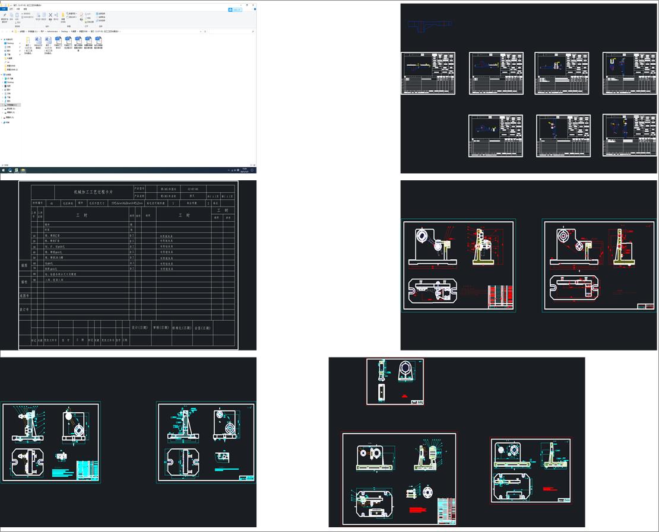Click the Paste icon in the Explorer ribbon

pos(17,17)
